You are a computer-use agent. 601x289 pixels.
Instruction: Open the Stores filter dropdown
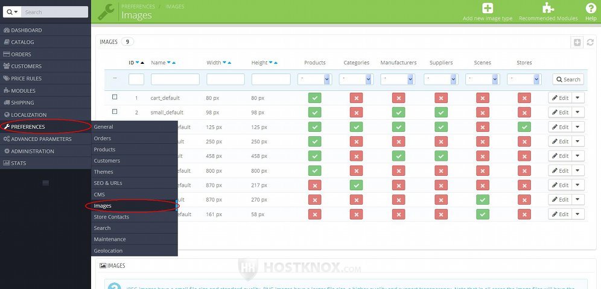click(524, 79)
